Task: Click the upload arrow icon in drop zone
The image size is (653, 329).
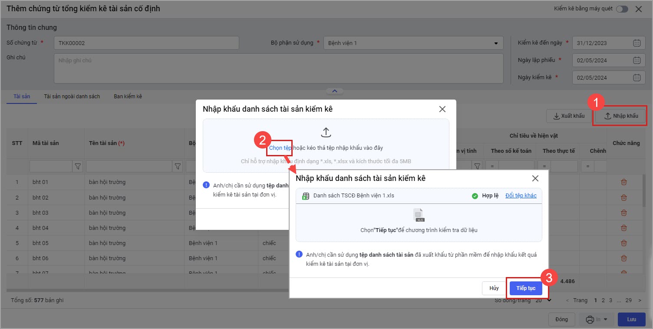Action: [x=326, y=132]
